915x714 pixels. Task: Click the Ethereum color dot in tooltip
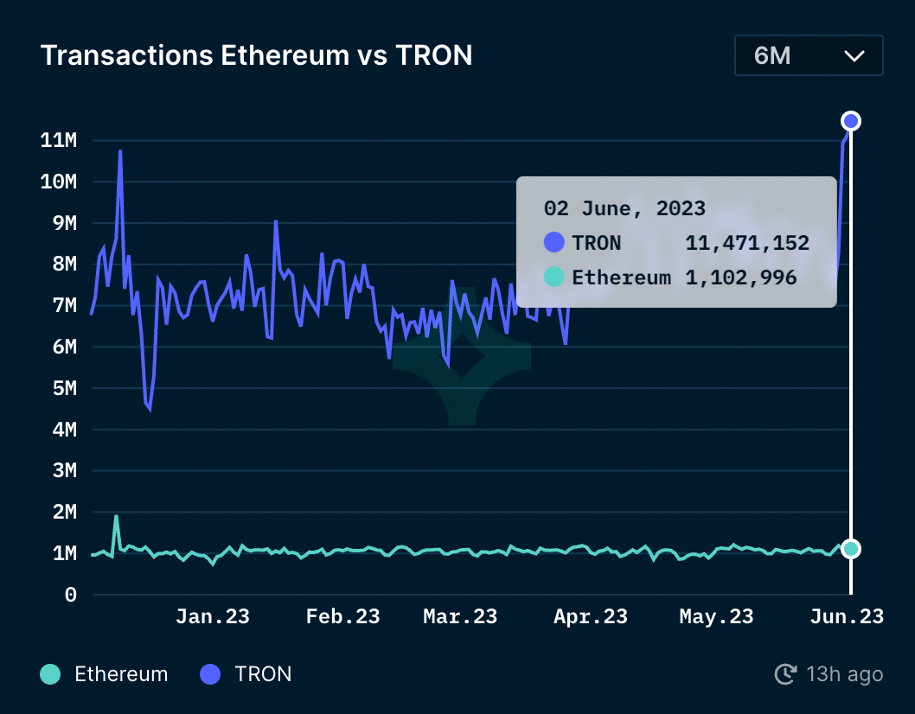[x=553, y=277]
